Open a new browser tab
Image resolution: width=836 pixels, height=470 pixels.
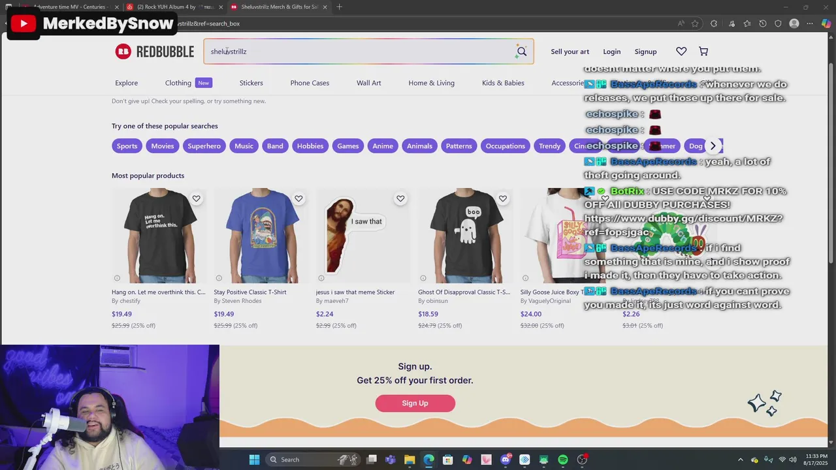pyautogui.click(x=339, y=7)
